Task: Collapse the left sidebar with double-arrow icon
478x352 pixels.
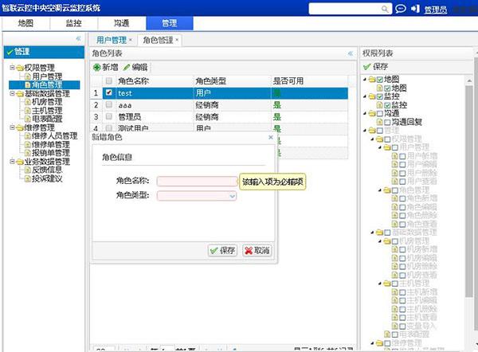Action: point(78,38)
